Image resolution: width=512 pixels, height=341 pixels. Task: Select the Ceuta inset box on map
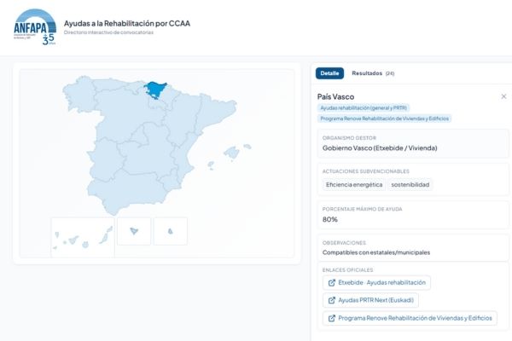click(134, 231)
